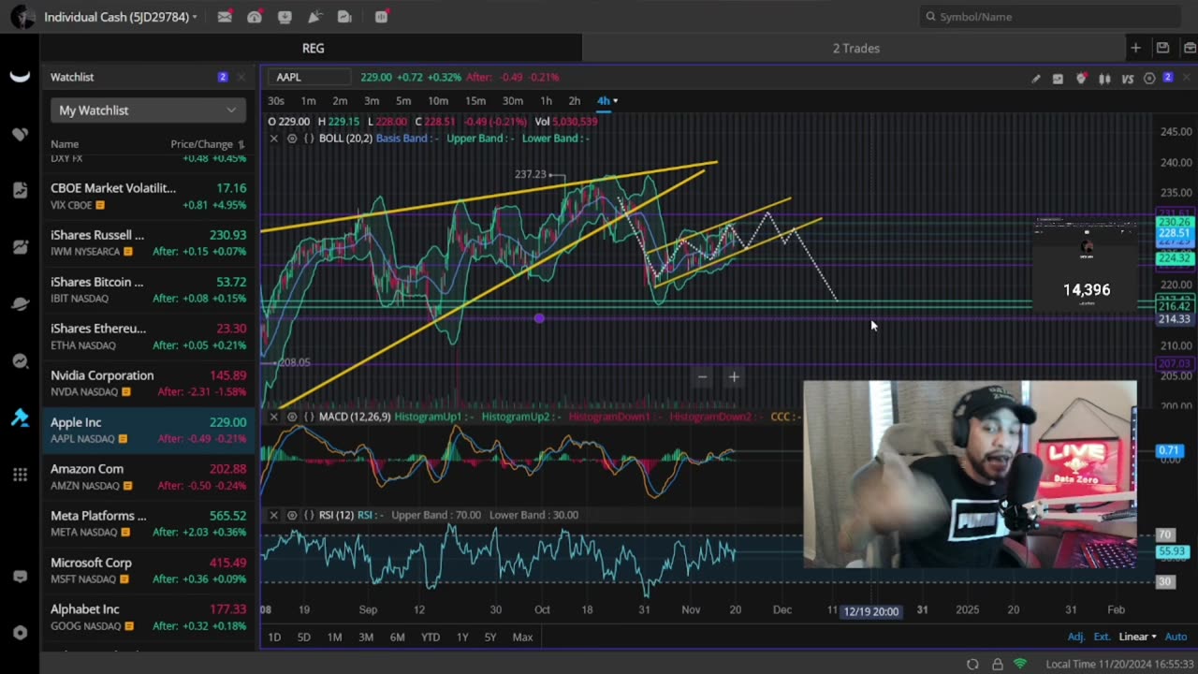Hide the MACD indicator with eye icon
The width and height of the screenshot is (1198, 674).
point(292,417)
